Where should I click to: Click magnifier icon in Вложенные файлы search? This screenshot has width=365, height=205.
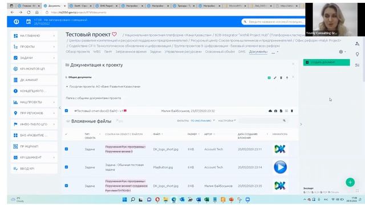pyautogui.click(x=284, y=120)
